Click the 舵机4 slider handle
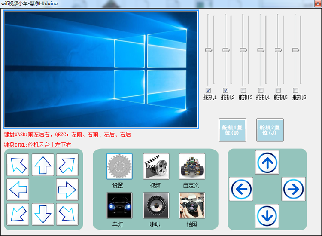The image size is (322, 236). (x=261, y=50)
